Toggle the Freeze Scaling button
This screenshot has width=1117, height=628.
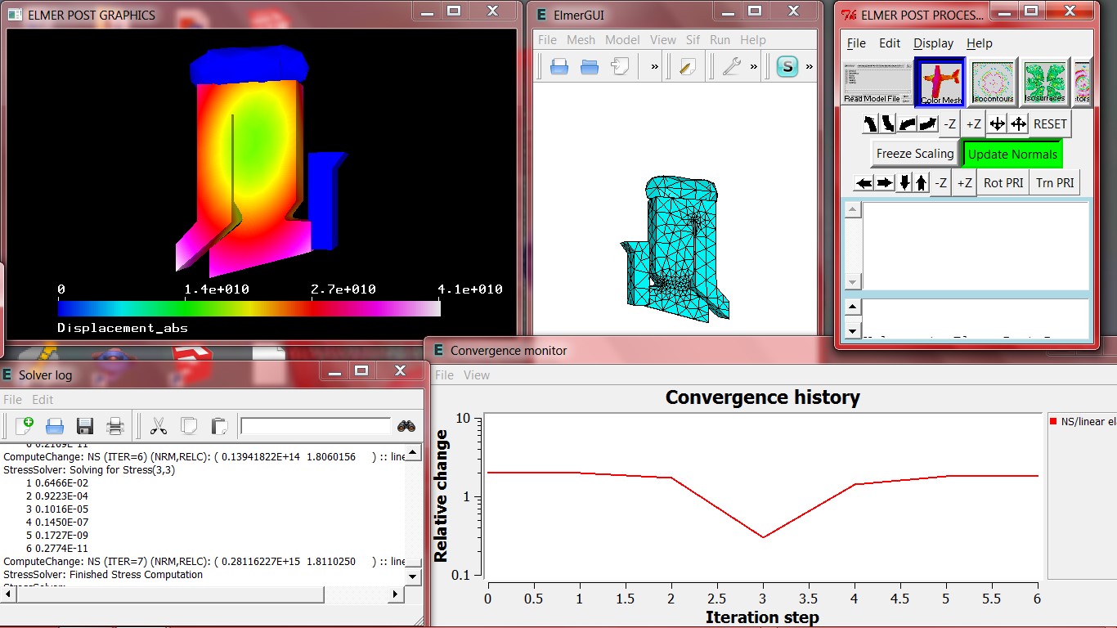pos(915,154)
